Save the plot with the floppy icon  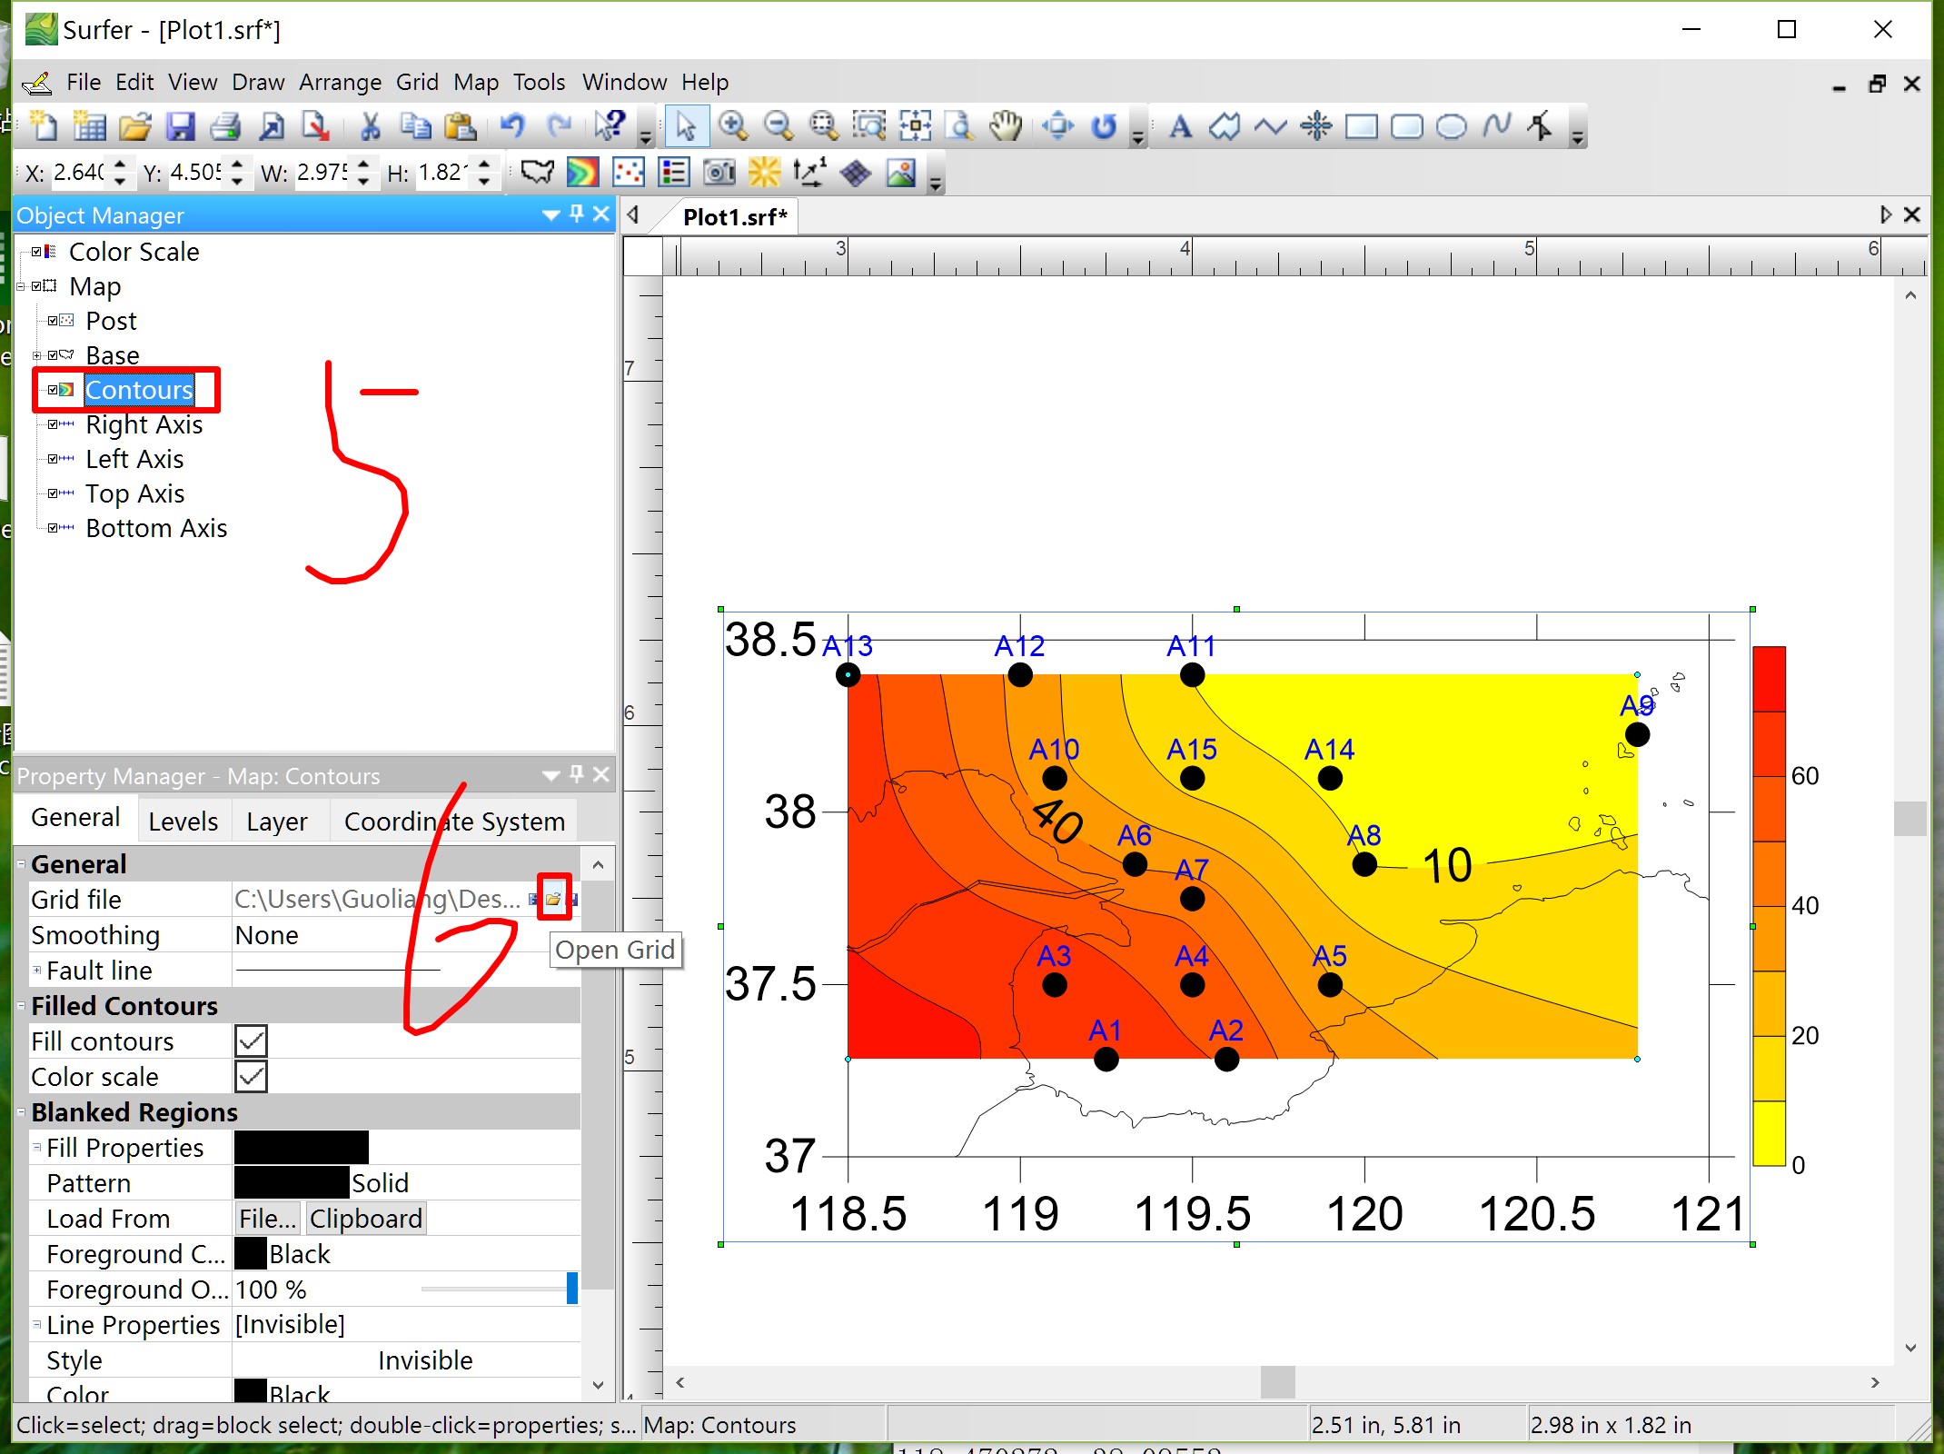point(180,126)
